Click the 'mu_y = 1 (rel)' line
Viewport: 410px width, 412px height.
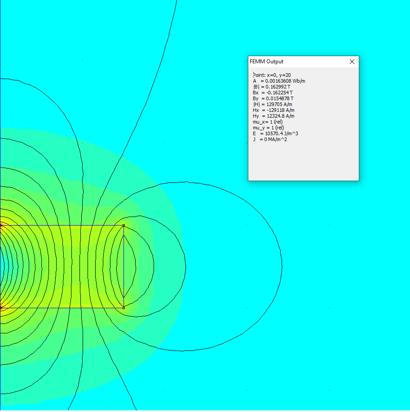click(269, 128)
